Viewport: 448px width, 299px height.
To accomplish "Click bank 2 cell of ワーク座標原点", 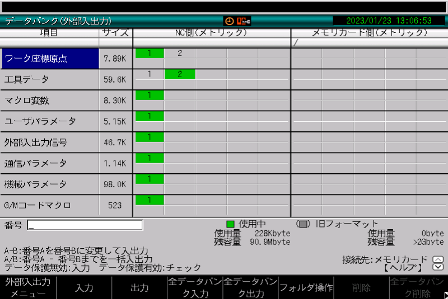I will tap(180, 53).
